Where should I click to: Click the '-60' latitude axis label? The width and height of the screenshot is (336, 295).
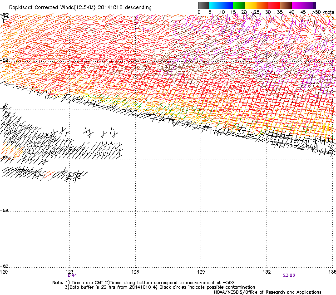click(4, 266)
